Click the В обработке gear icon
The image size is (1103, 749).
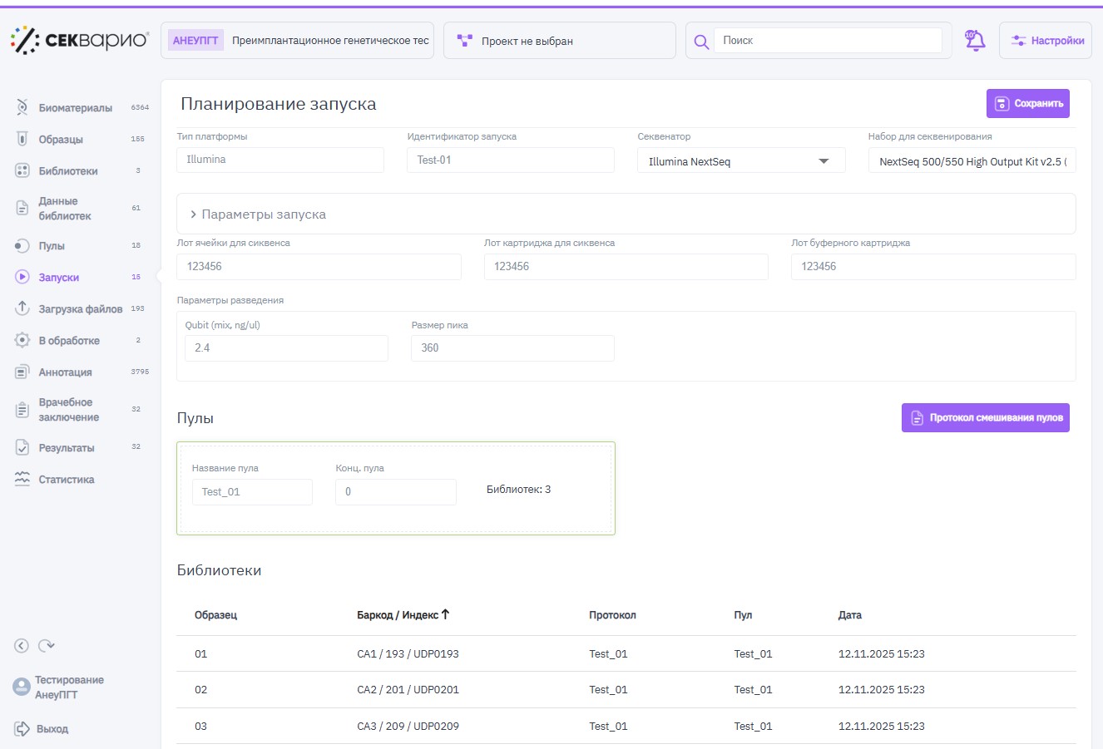click(22, 340)
